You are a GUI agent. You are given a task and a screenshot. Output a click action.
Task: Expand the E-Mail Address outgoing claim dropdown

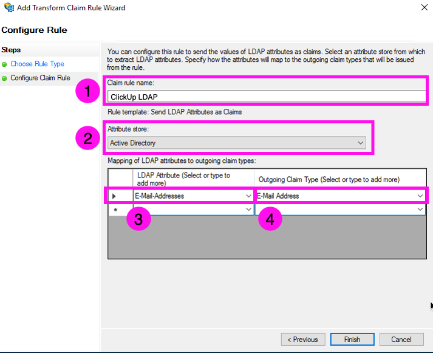point(420,196)
